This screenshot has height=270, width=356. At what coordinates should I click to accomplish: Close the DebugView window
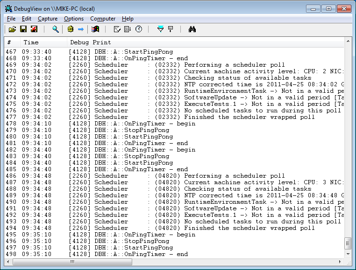coord(344,9)
